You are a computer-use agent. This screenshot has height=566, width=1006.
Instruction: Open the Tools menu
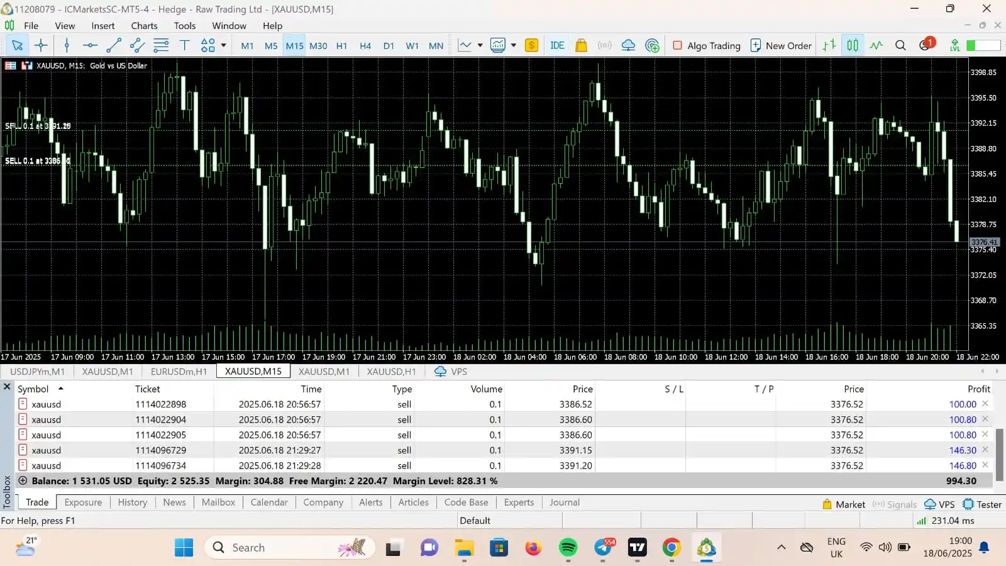[x=185, y=26]
